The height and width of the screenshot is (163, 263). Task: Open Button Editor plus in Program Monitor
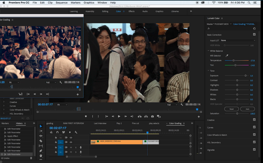click(199, 117)
